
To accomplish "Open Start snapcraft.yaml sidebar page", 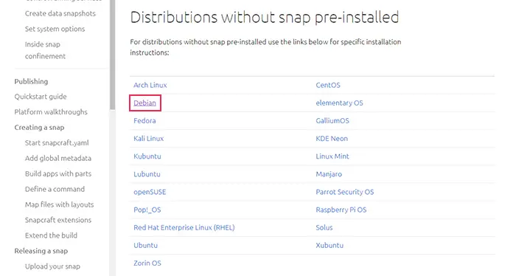I will click(57, 143).
